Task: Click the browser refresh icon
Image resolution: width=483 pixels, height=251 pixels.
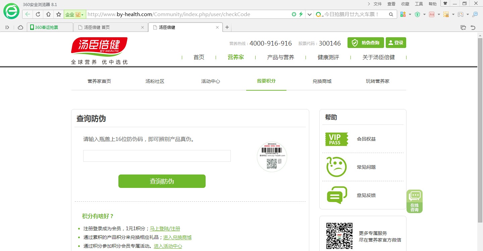Action: pos(38,14)
